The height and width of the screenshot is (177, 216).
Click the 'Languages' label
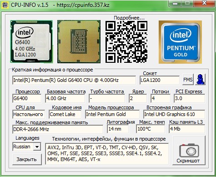(x=27, y=138)
